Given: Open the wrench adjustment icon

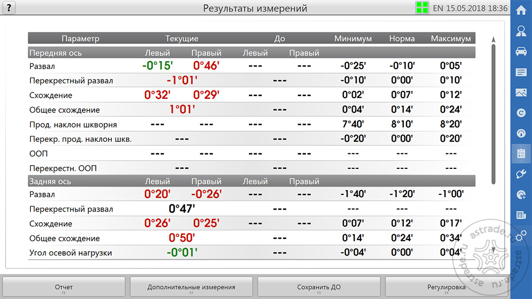Looking at the screenshot, I should [521, 174].
